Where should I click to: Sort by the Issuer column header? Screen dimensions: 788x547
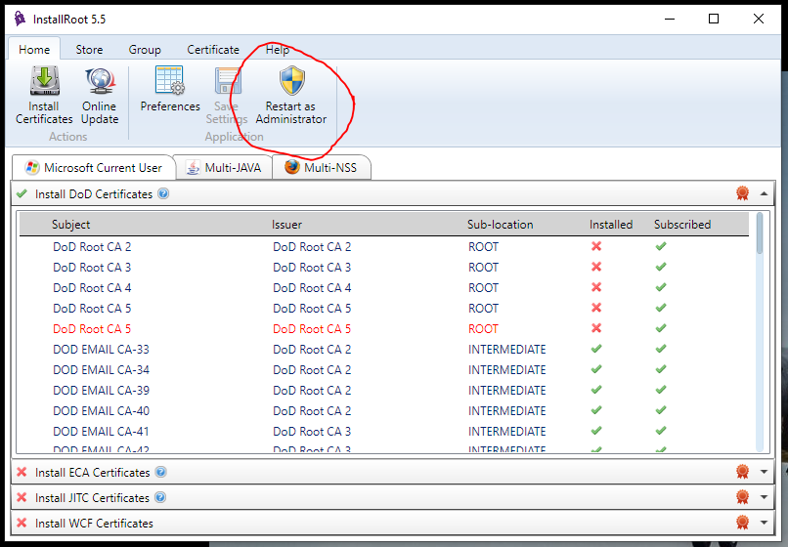pyautogui.click(x=287, y=224)
